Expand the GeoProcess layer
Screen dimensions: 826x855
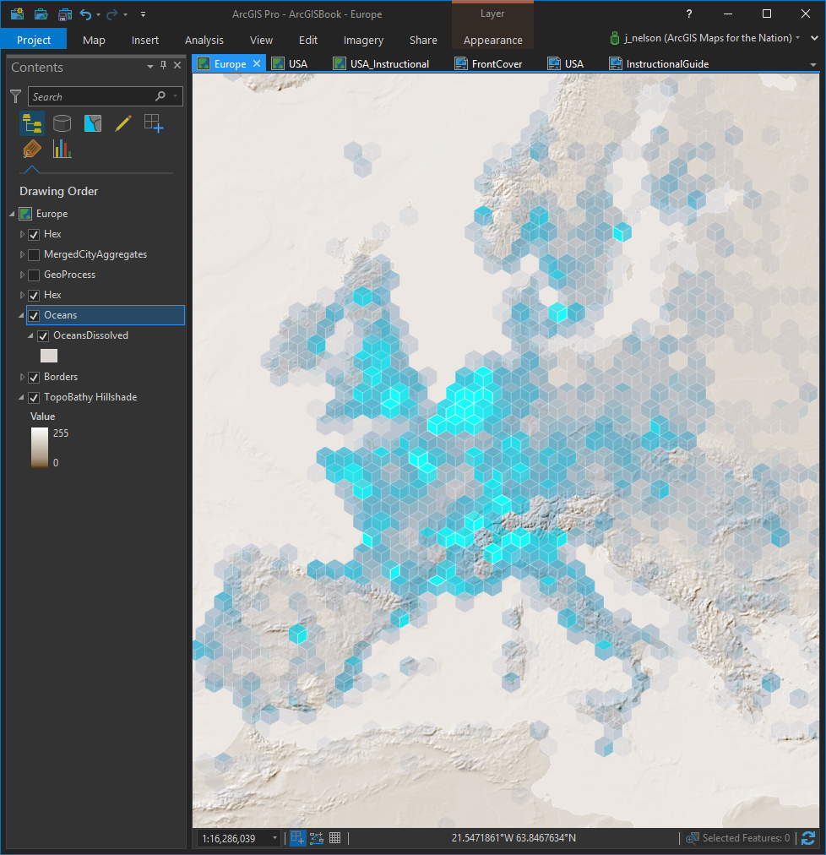point(22,275)
